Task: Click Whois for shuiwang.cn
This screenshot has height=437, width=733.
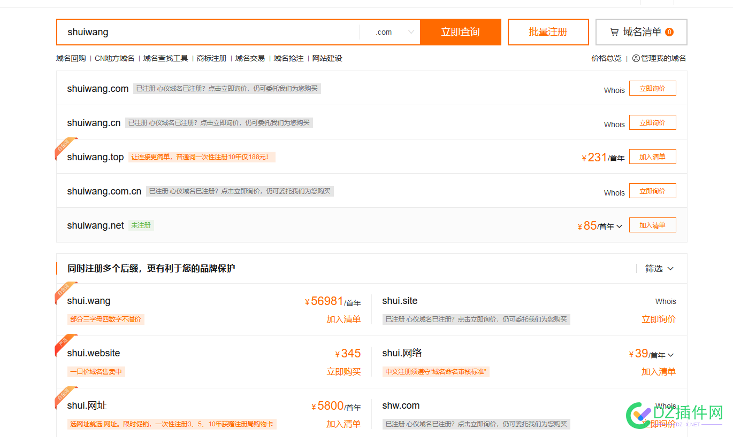Action: (x=614, y=124)
